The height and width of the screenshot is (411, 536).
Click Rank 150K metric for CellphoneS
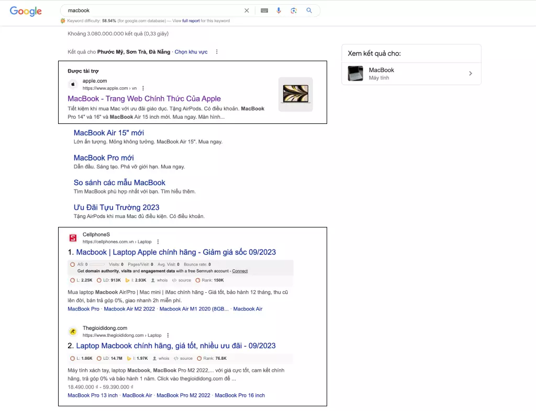(209, 280)
